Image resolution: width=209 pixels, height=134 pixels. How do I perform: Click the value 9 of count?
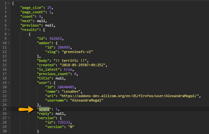(40, 16)
